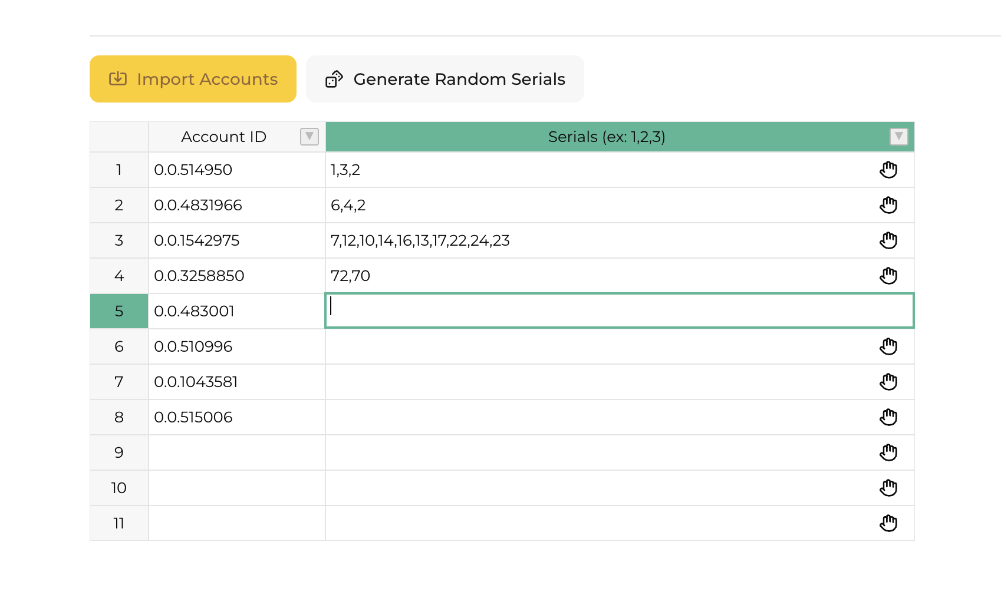Click hand icon for account 0.0.4831966

point(888,205)
